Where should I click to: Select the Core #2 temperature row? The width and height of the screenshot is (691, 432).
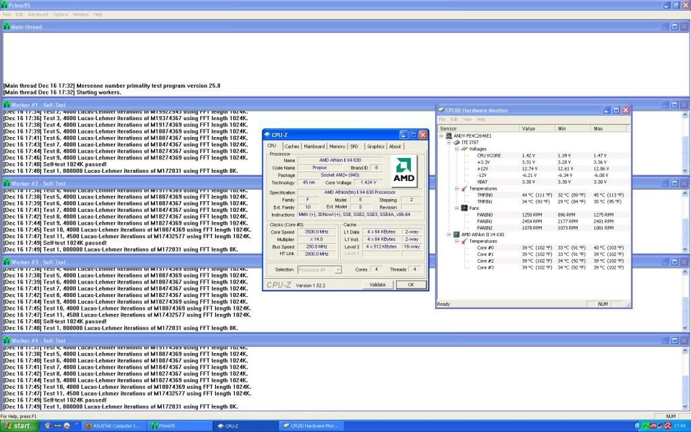tap(533, 261)
